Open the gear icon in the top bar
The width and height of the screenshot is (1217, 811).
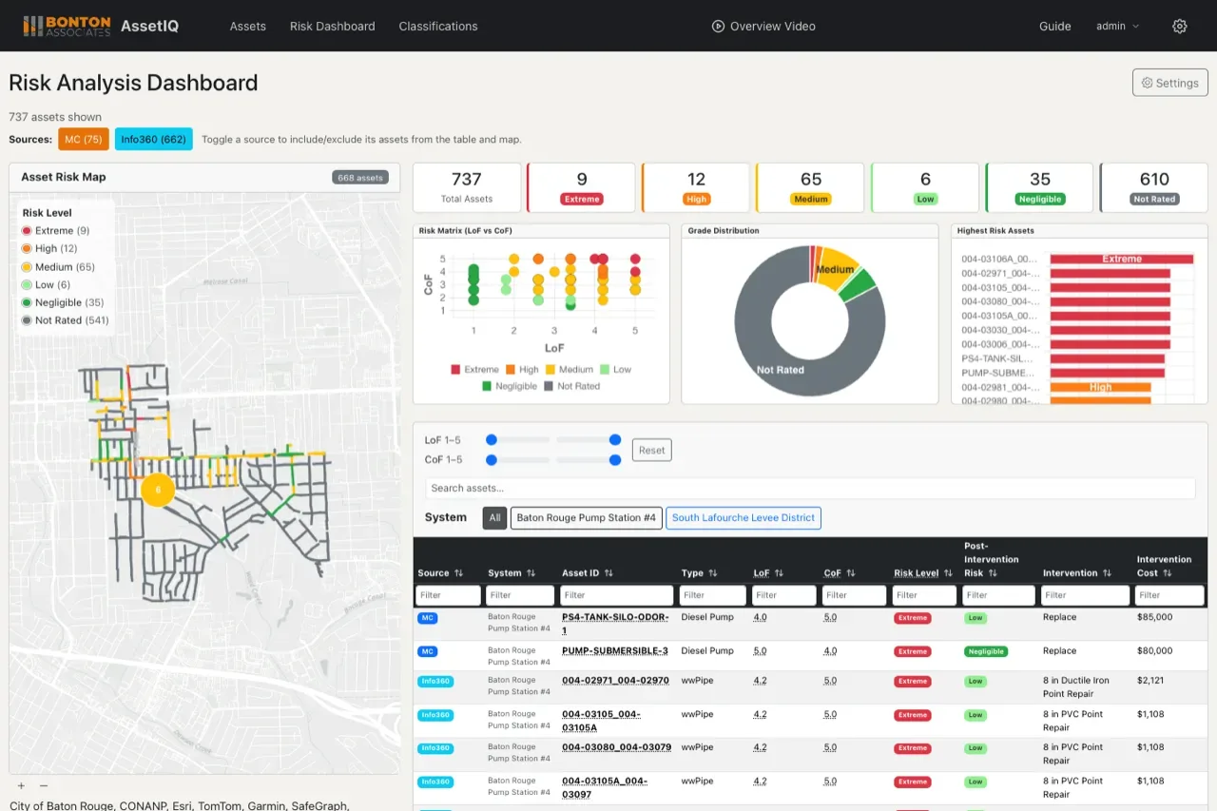click(1180, 27)
